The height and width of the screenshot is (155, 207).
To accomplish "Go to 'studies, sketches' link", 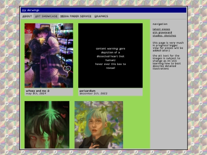I will click(164, 36).
